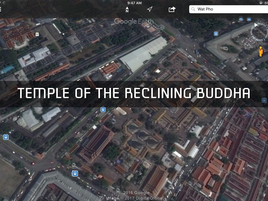
Task: Open the hamburger menu at the screen edge
Action: click(x=1, y=9)
